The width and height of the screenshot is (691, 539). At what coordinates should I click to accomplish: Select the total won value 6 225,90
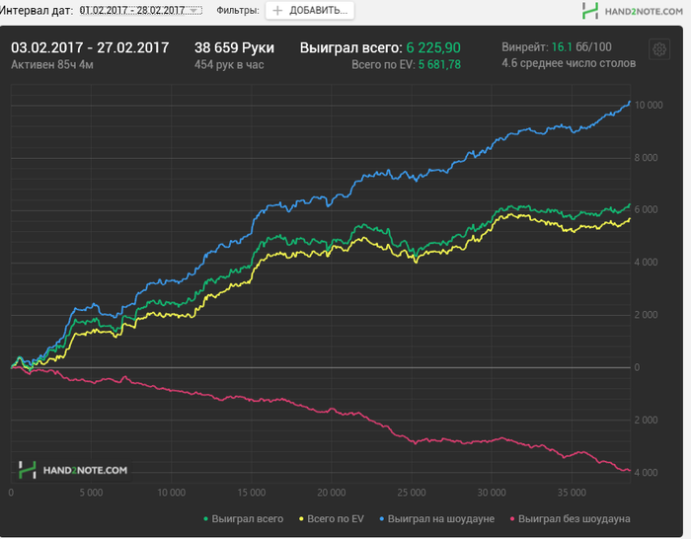coord(433,47)
